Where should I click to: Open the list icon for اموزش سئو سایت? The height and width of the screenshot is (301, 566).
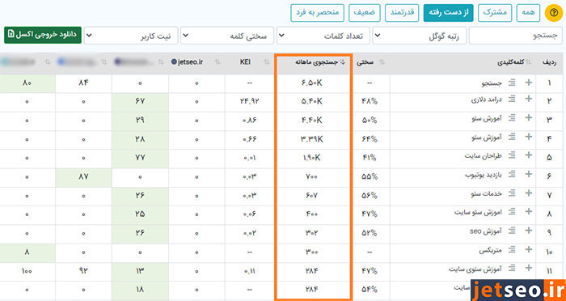(512, 211)
